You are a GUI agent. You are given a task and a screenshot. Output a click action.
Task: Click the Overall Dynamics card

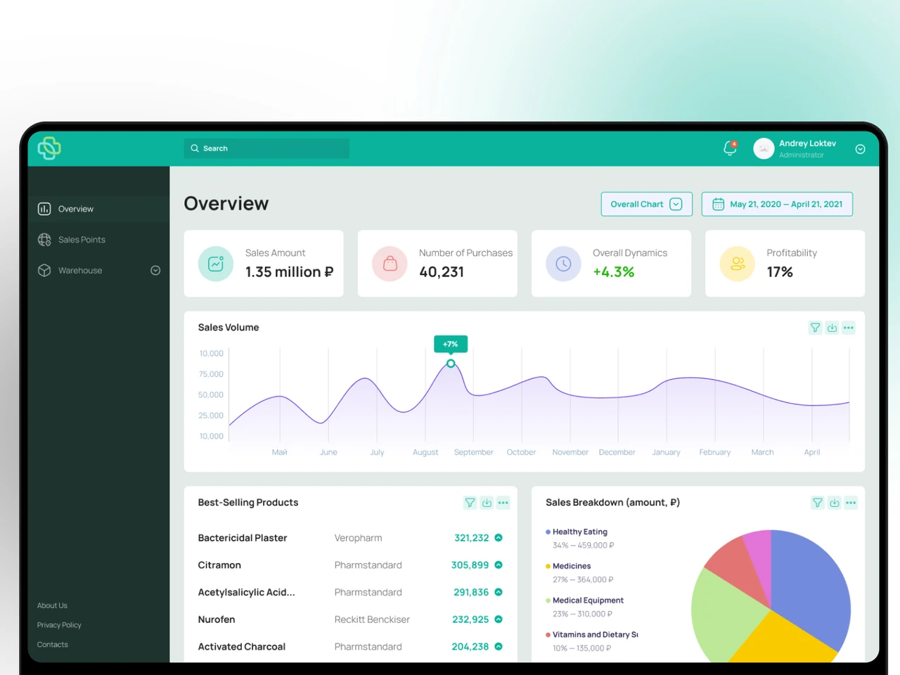coord(611,264)
